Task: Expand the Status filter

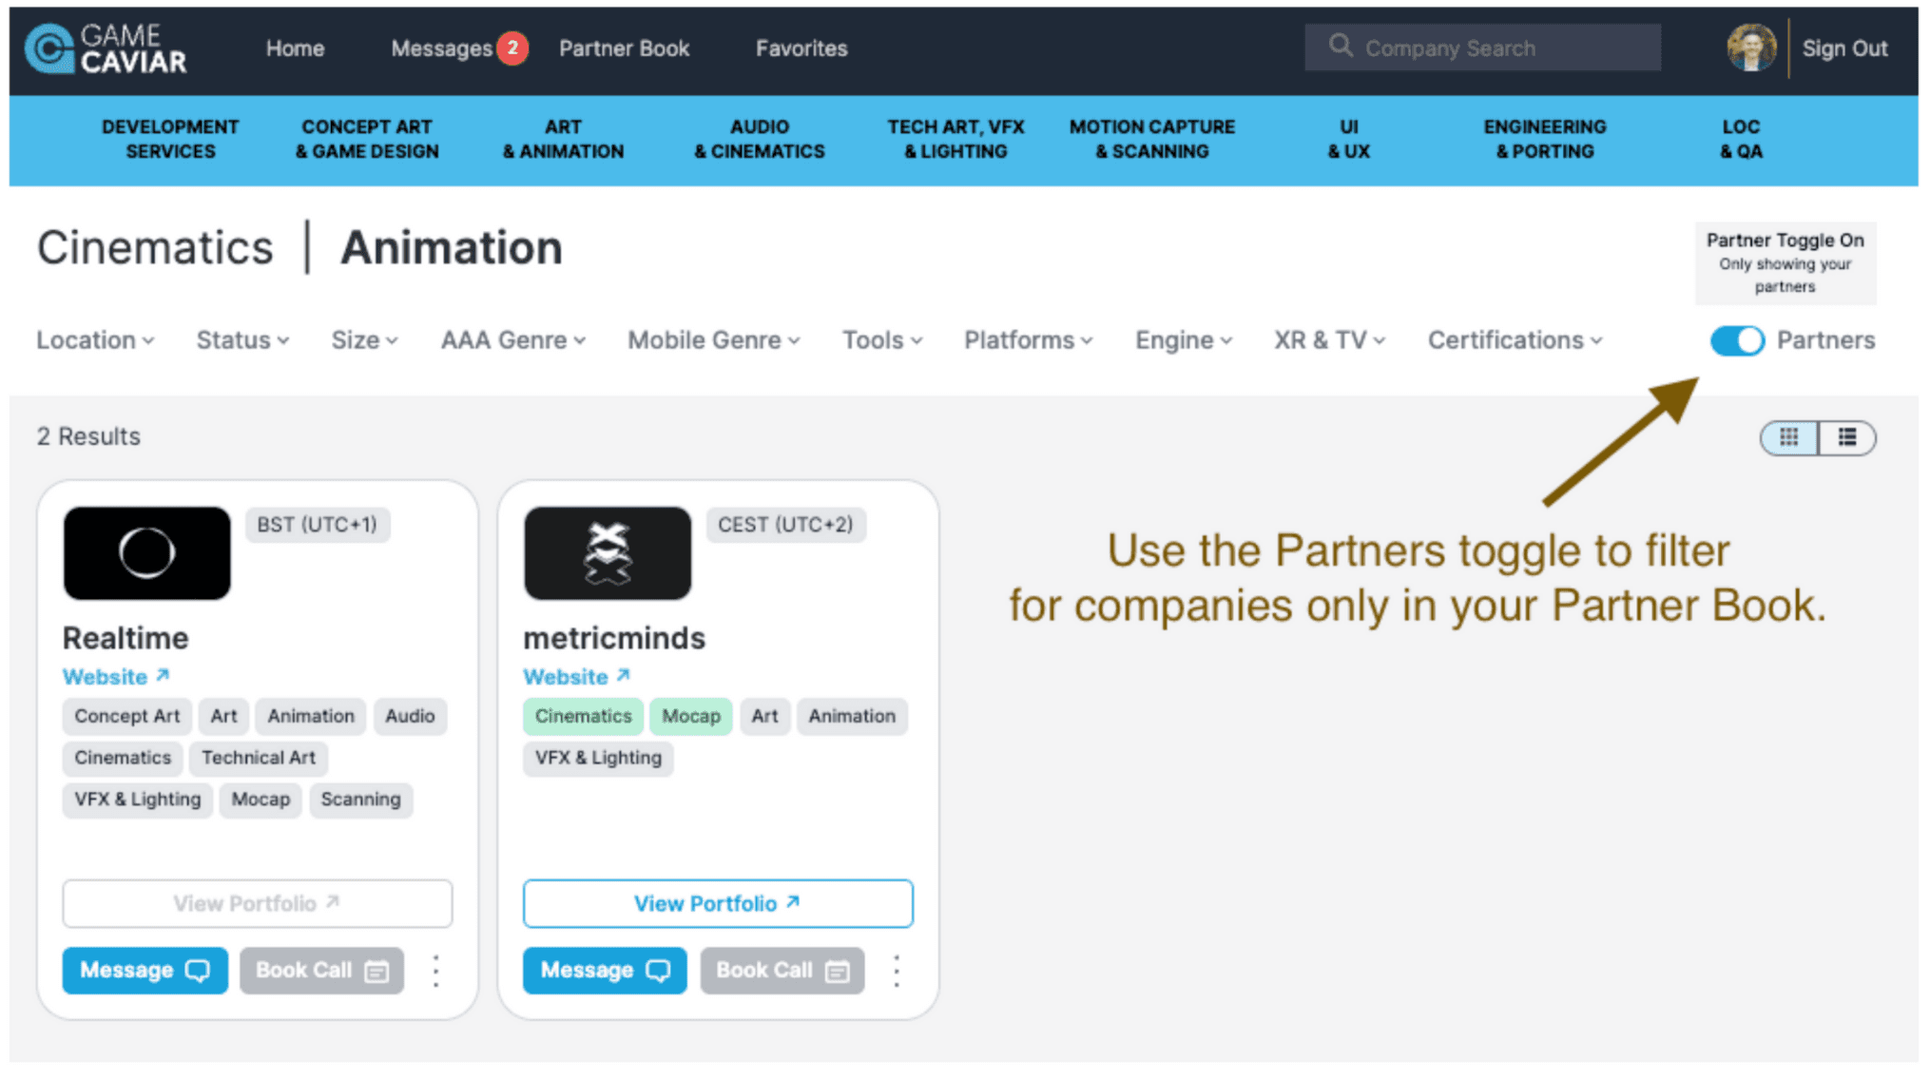Action: (242, 340)
